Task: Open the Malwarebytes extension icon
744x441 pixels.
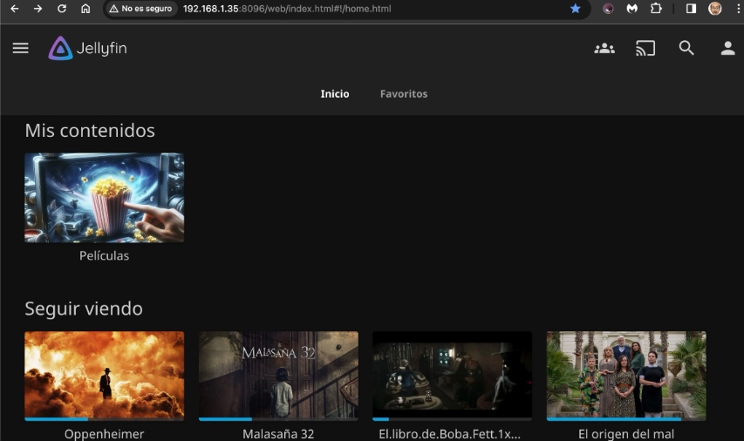Action: click(x=632, y=9)
